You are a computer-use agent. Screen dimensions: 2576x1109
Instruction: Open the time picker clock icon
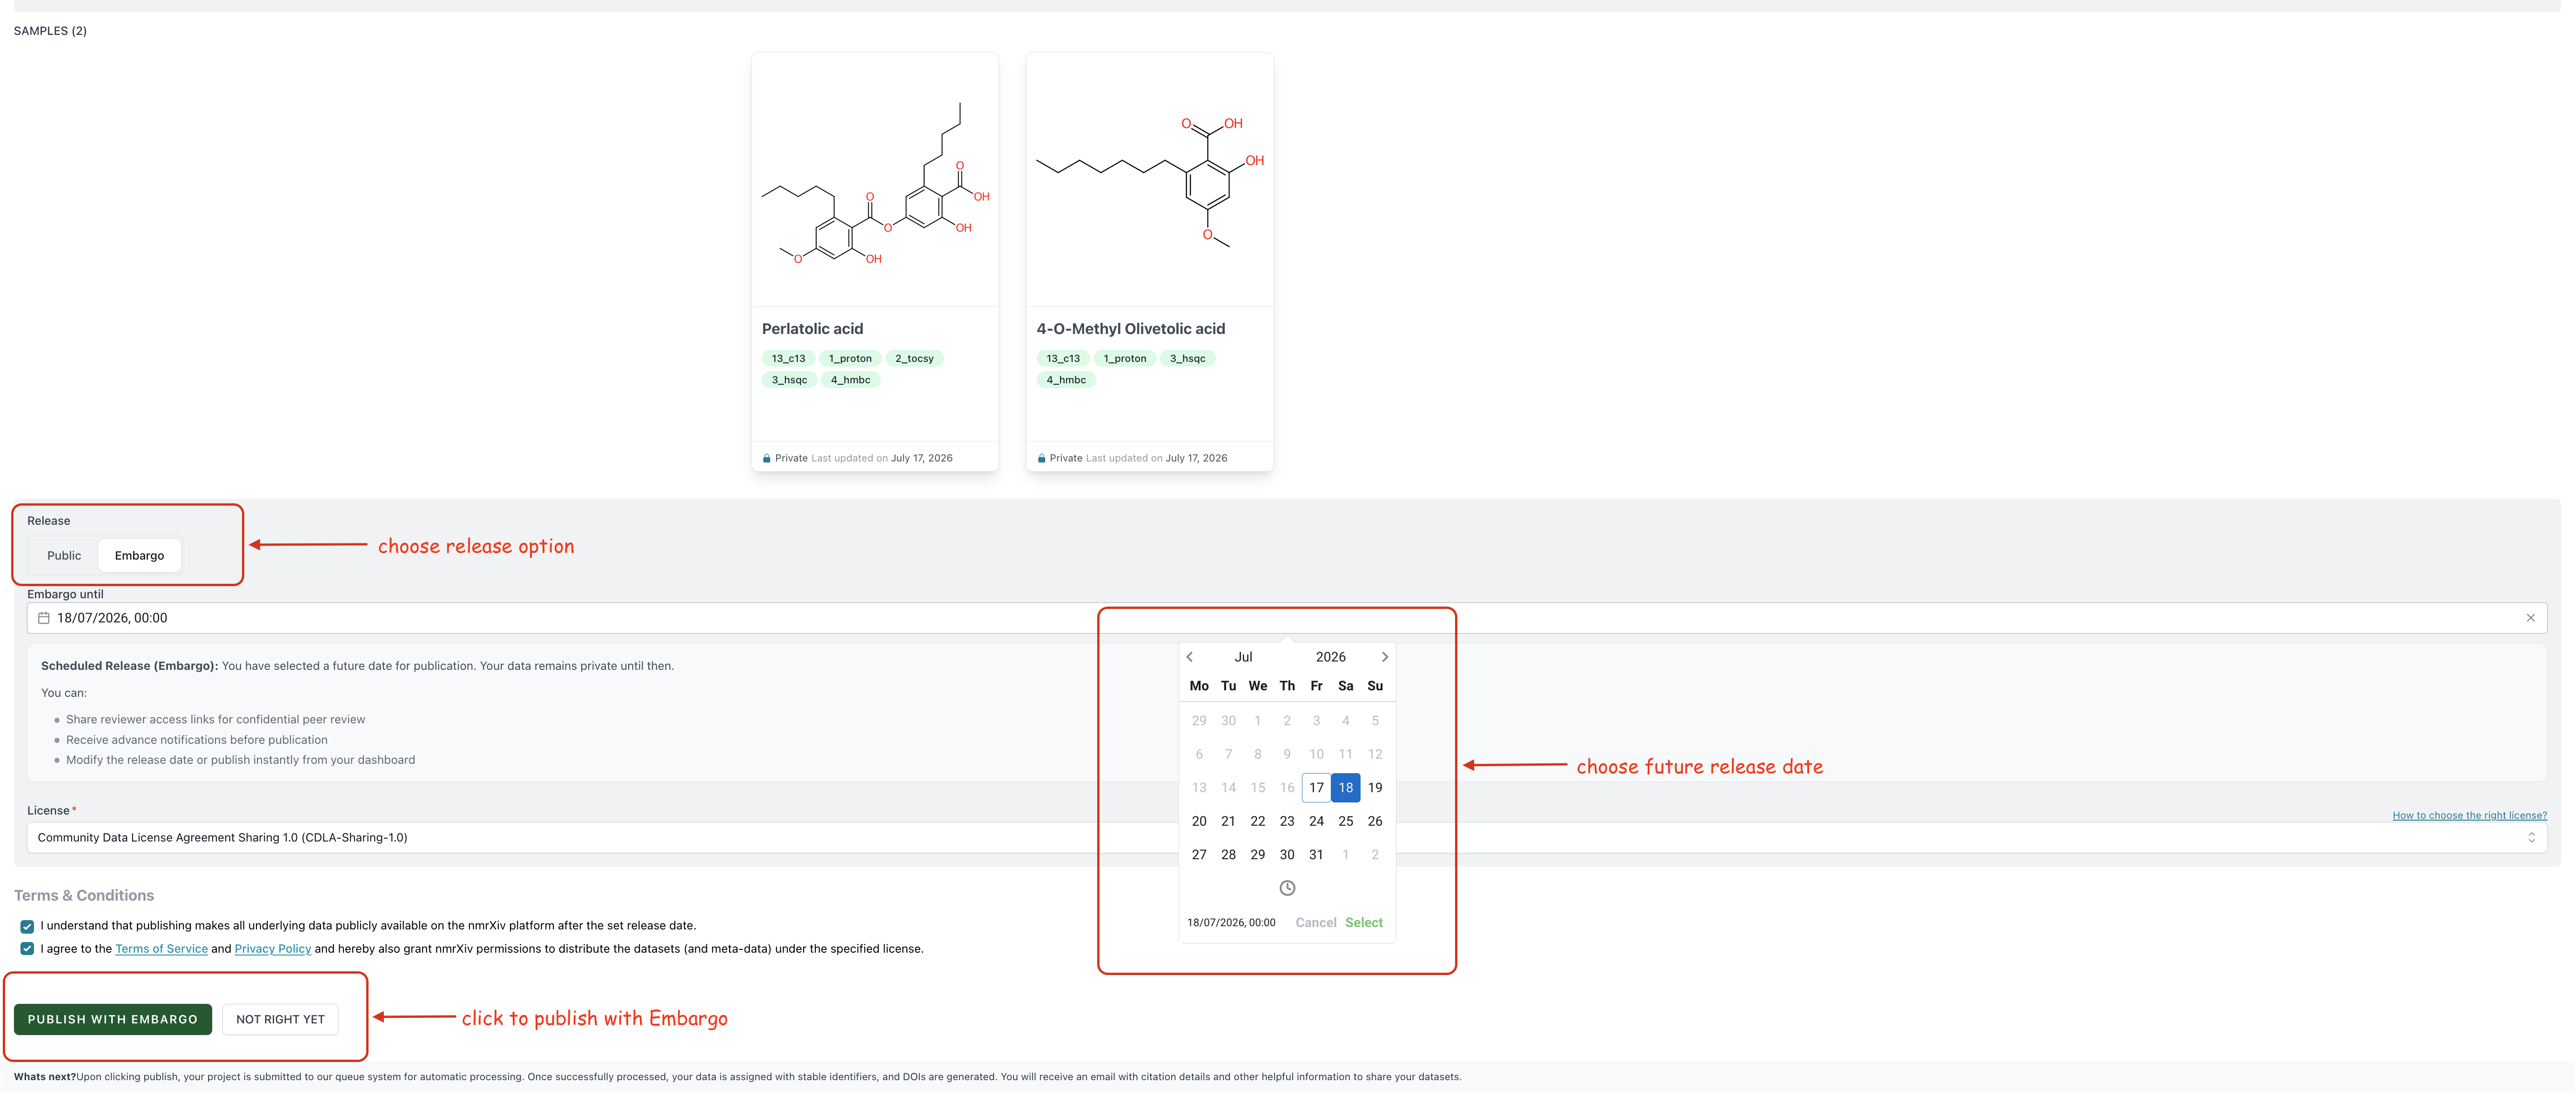pos(1287,888)
